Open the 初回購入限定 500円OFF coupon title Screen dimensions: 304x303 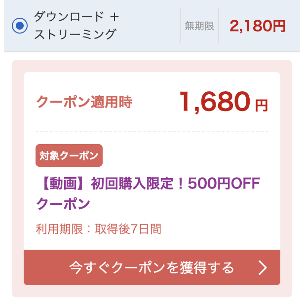148,184
